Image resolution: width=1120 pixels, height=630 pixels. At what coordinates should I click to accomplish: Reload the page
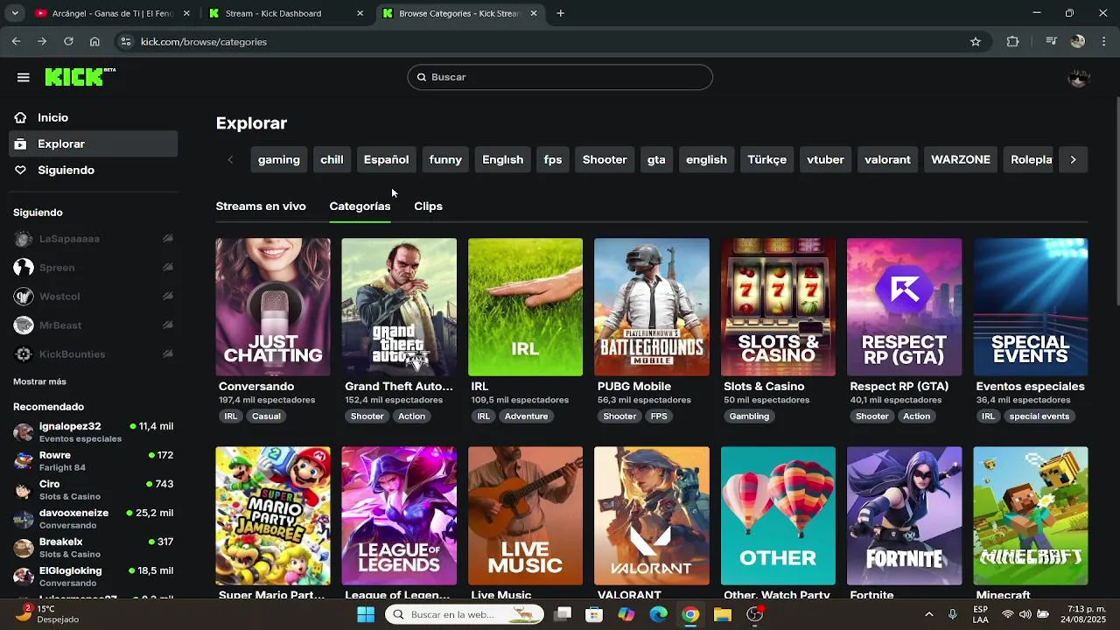[x=68, y=41]
